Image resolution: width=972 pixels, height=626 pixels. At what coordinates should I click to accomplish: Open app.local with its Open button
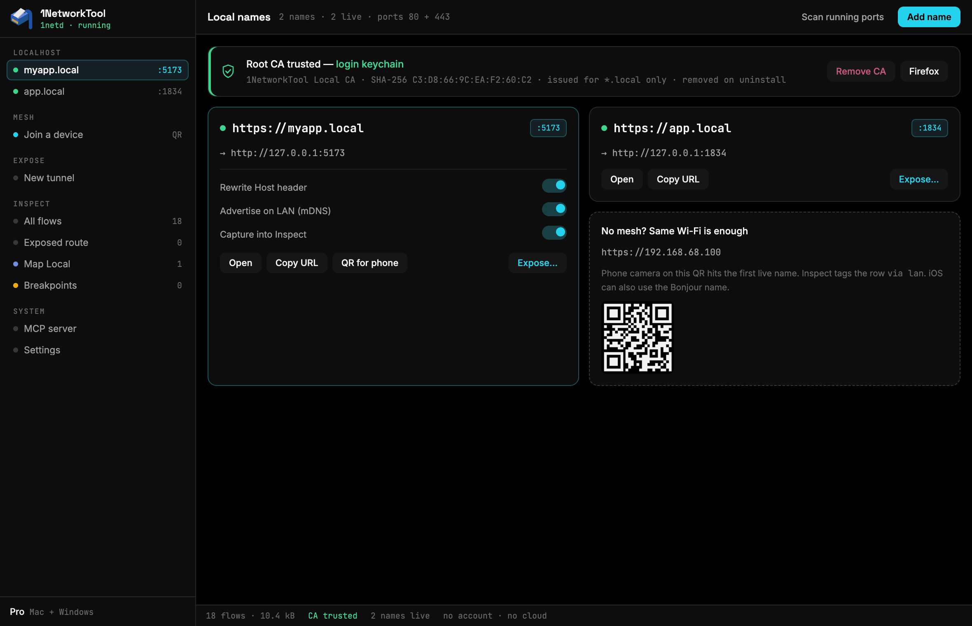coord(622,179)
